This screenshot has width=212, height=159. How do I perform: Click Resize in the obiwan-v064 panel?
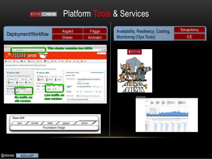coord(41,76)
